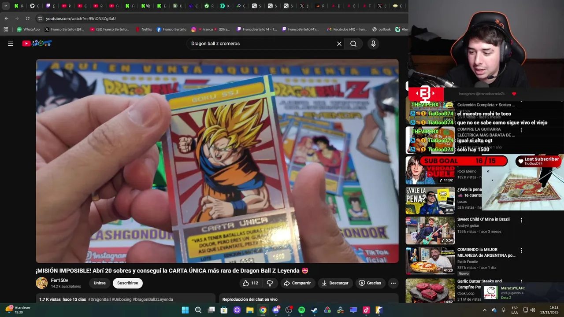The height and width of the screenshot is (317, 564).
Task: Open Windows Start menu
Action: click(x=185, y=310)
